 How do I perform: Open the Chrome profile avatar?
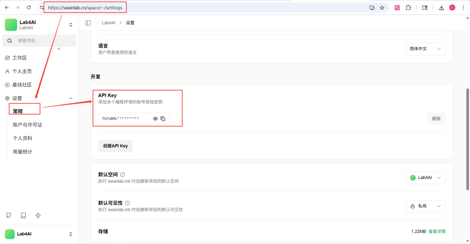click(452, 7)
